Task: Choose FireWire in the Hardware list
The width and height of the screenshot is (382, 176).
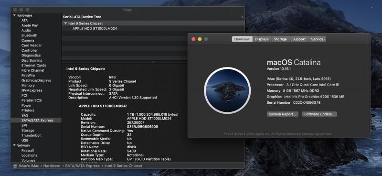Action: point(28,76)
